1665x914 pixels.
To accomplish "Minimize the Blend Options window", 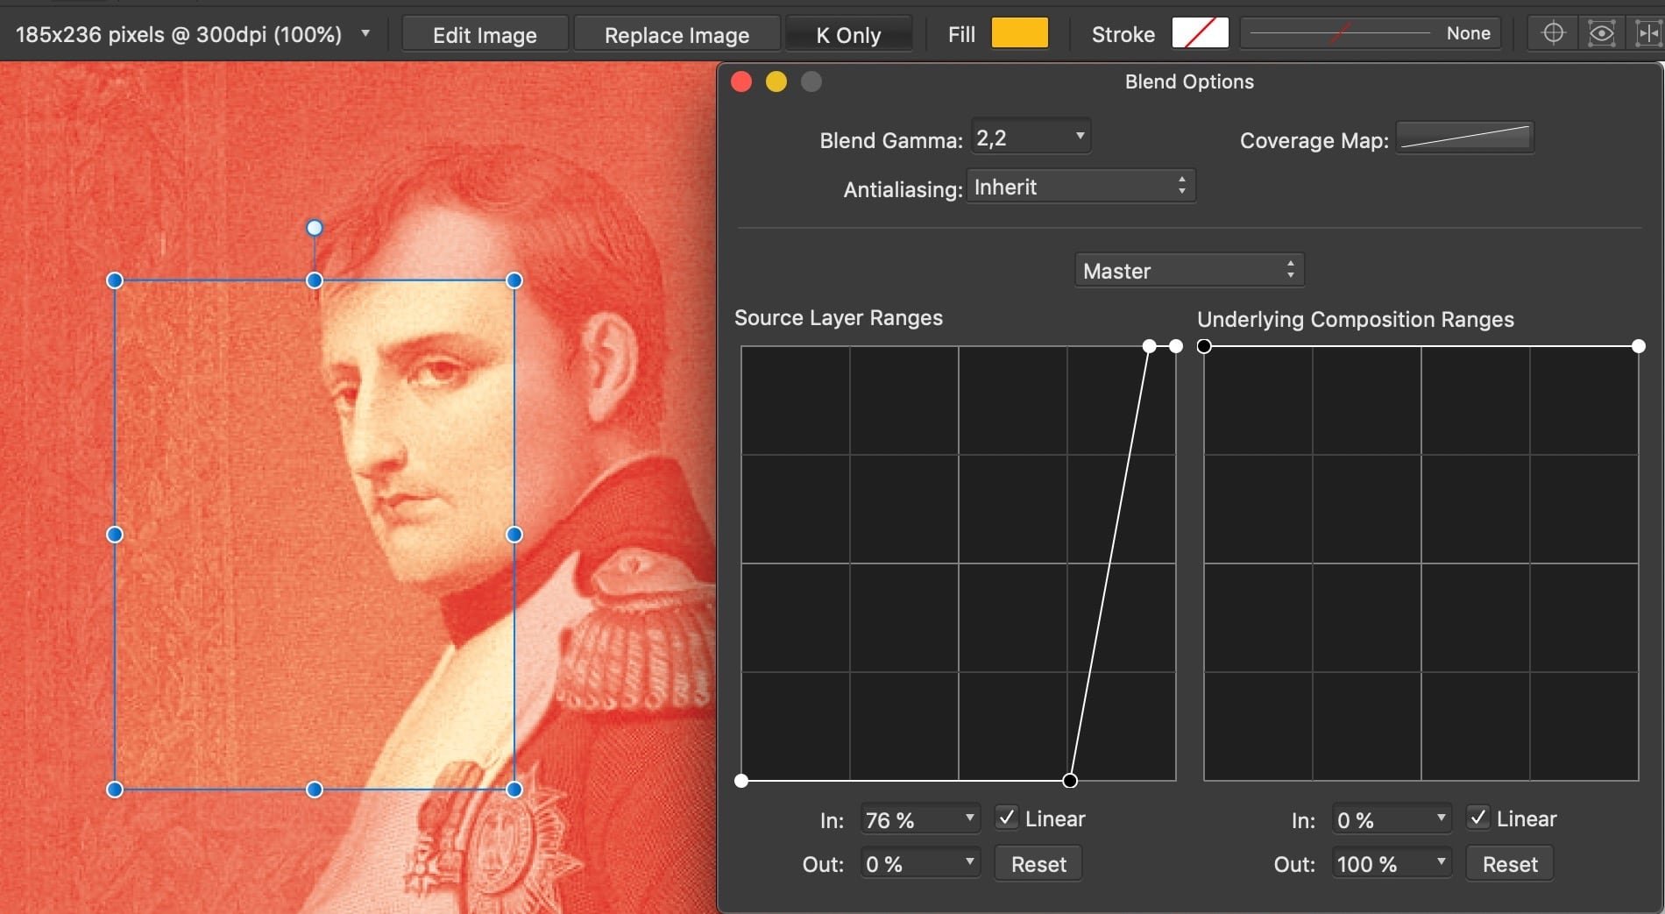I will click(776, 81).
